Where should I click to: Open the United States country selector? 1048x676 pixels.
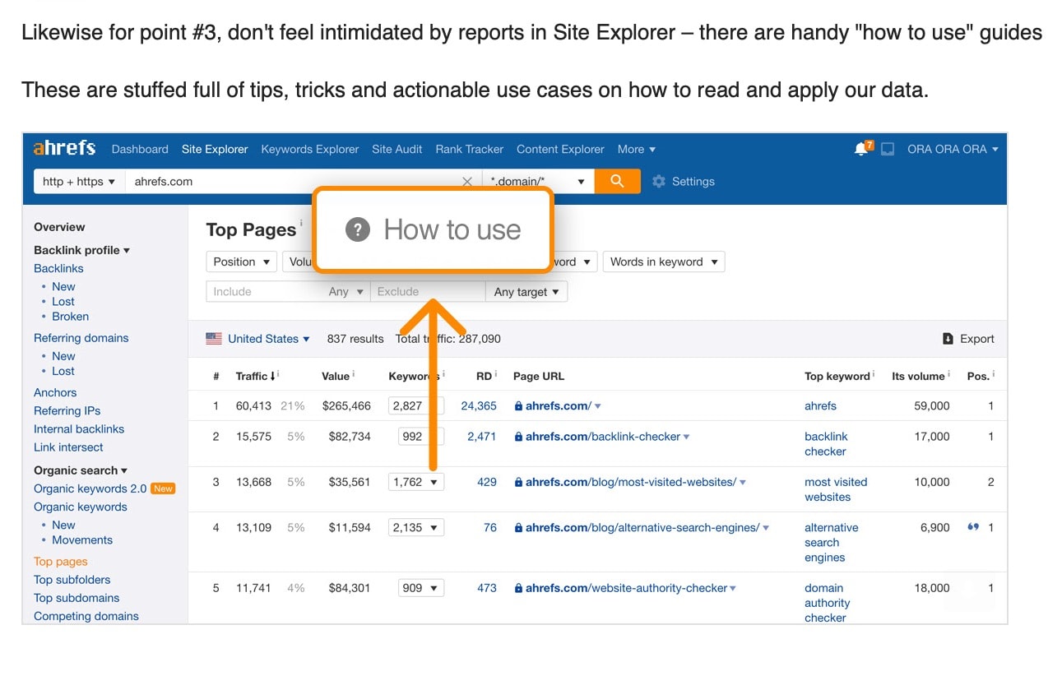[269, 339]
